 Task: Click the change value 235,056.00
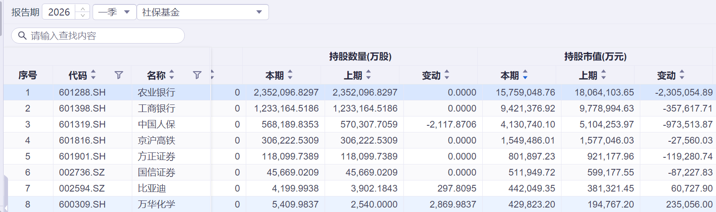coord(689,204)
